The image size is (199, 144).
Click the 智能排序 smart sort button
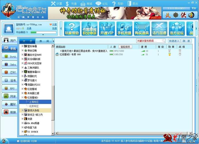125,47
